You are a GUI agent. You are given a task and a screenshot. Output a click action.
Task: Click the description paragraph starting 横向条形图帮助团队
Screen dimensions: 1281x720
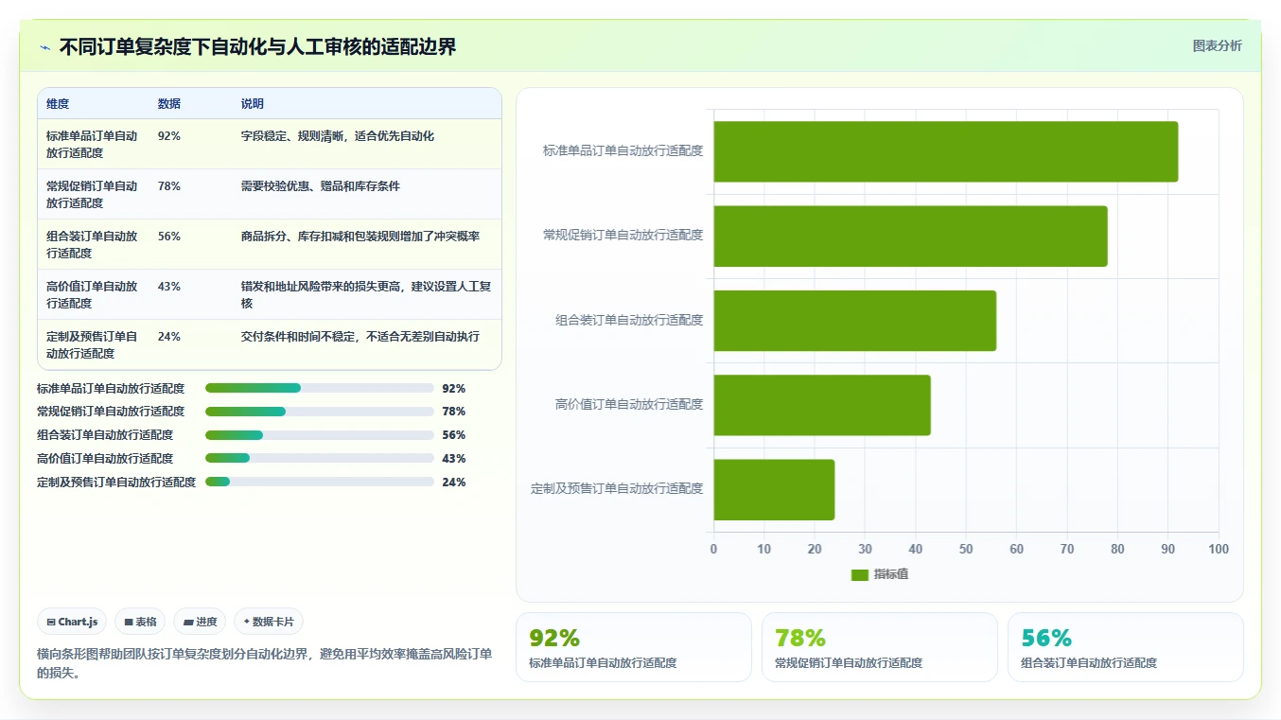tap(265, 663)
